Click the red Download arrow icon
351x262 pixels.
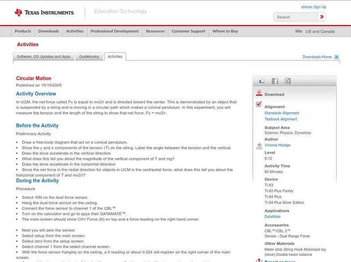click(259, 93)
